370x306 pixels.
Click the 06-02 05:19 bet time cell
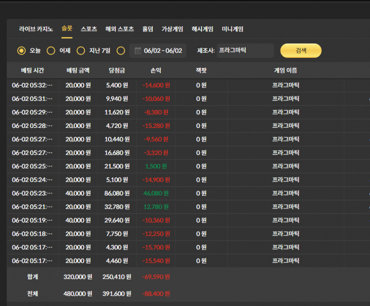click(32, 220)
